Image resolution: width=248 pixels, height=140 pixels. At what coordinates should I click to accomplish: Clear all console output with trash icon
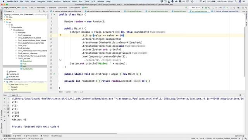click(8, 115)
